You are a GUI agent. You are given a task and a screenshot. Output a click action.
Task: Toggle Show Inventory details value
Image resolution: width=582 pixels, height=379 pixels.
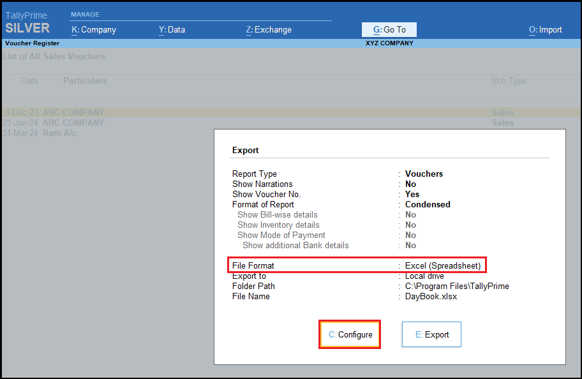pos(410,225)
